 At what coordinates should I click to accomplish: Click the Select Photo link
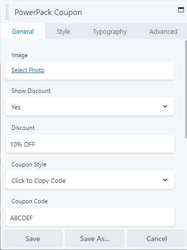(28, 70)
